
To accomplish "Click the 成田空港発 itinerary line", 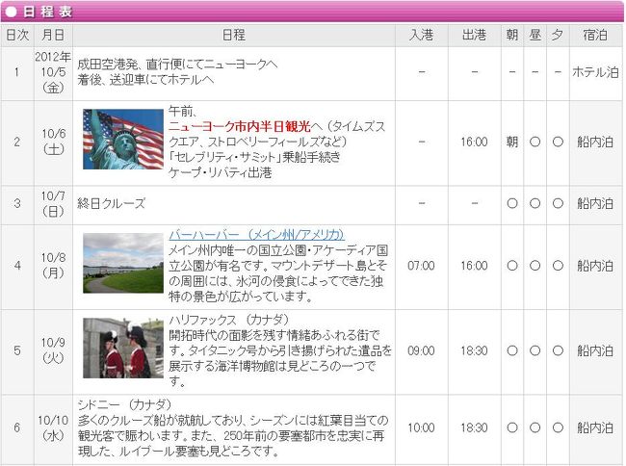I will 177,65.
